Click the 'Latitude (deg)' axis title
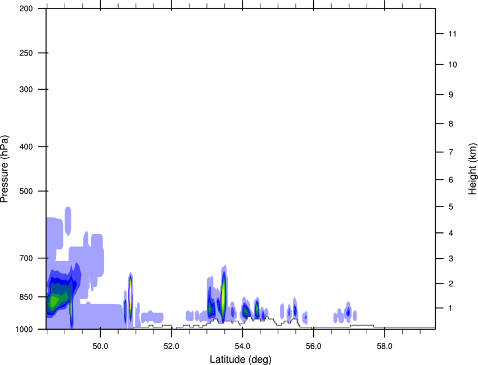This screenshot has width=478, height=365. click(x=240, y=359)
